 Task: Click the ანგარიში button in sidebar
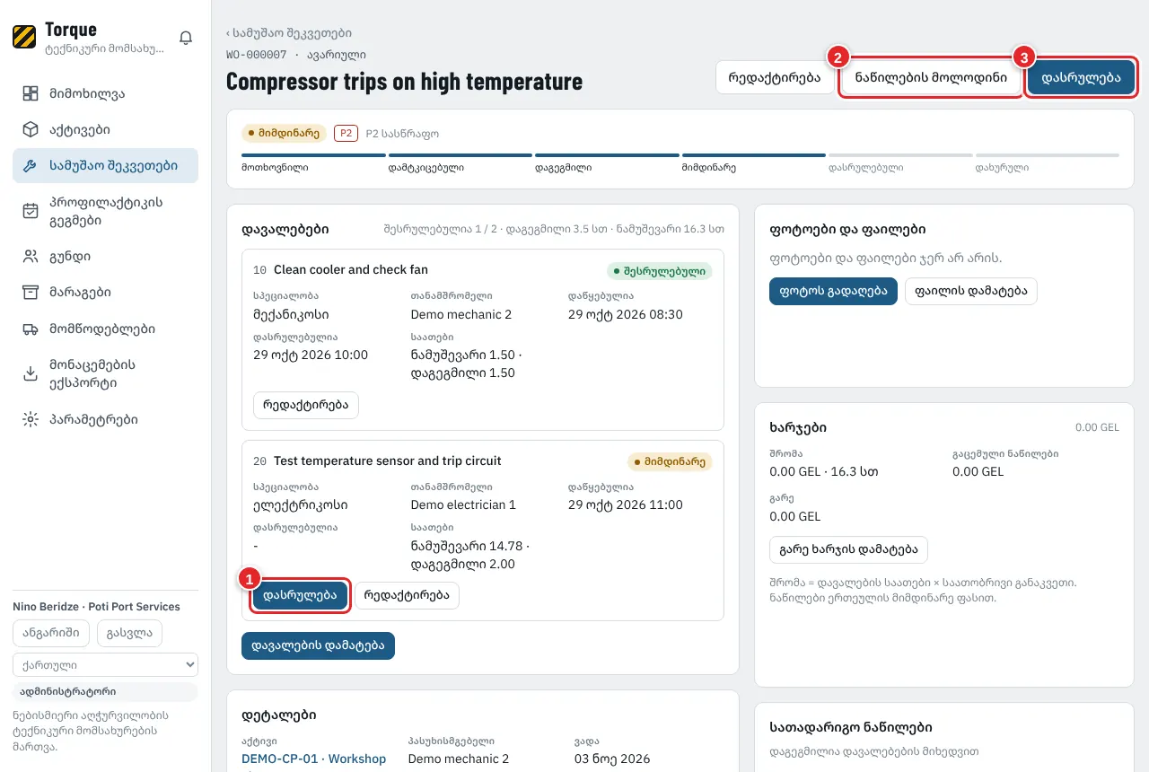pyautogui.click(x=52, y=633)
